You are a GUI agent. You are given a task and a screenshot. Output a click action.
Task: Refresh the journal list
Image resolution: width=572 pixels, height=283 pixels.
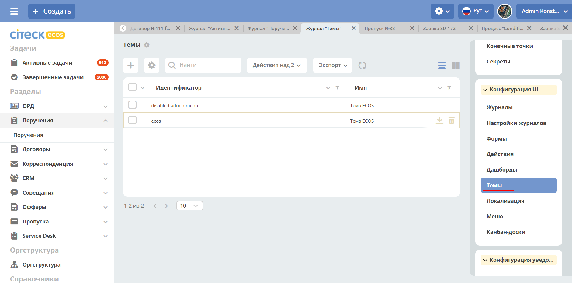coord(362,65)
